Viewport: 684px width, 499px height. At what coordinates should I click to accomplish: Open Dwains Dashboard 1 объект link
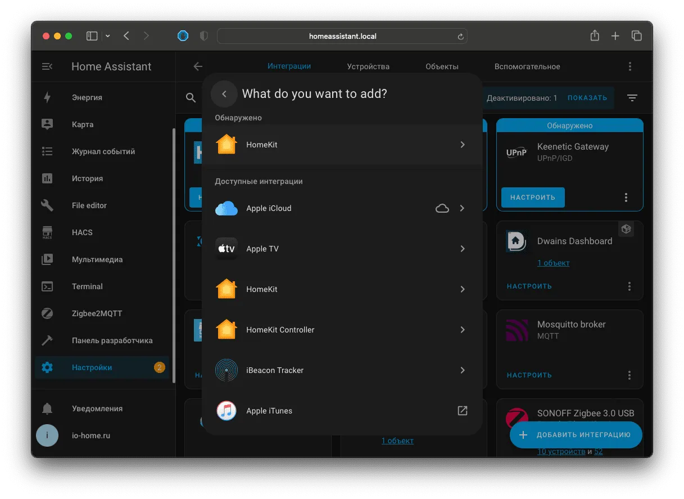tap(553, 263)
